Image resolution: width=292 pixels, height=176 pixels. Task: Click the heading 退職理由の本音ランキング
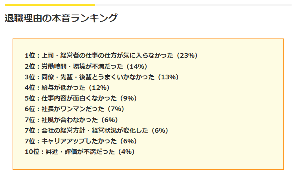61,18
